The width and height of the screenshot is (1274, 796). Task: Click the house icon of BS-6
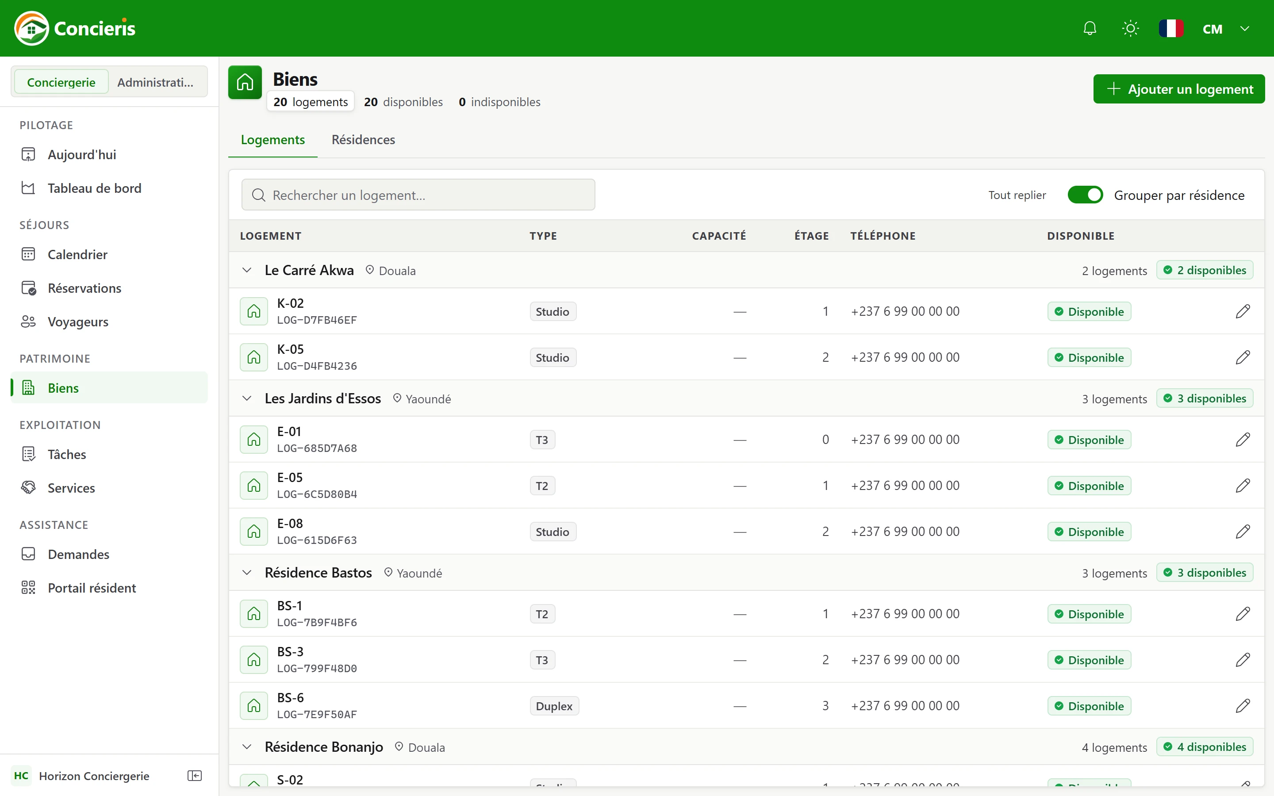point(254,706)
